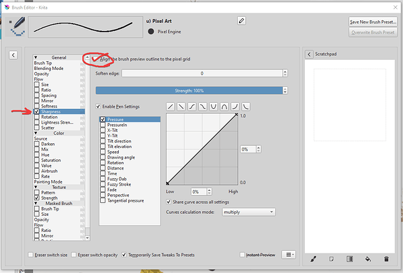This screenshot has height=273, width=403.
Task: Enable Eraser switch opacity checkbox
Action: point(74,255)
